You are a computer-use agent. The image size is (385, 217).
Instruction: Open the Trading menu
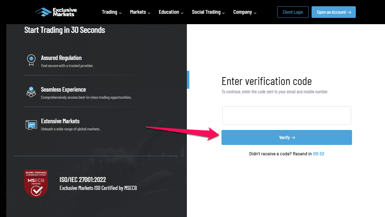(x=112, y=12)
